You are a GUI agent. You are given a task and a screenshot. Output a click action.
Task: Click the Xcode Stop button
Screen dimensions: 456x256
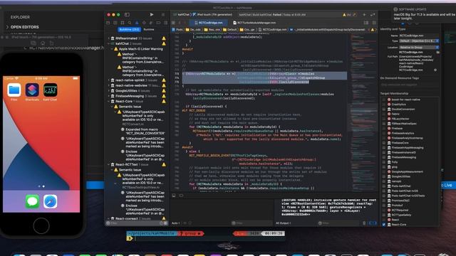163,14
